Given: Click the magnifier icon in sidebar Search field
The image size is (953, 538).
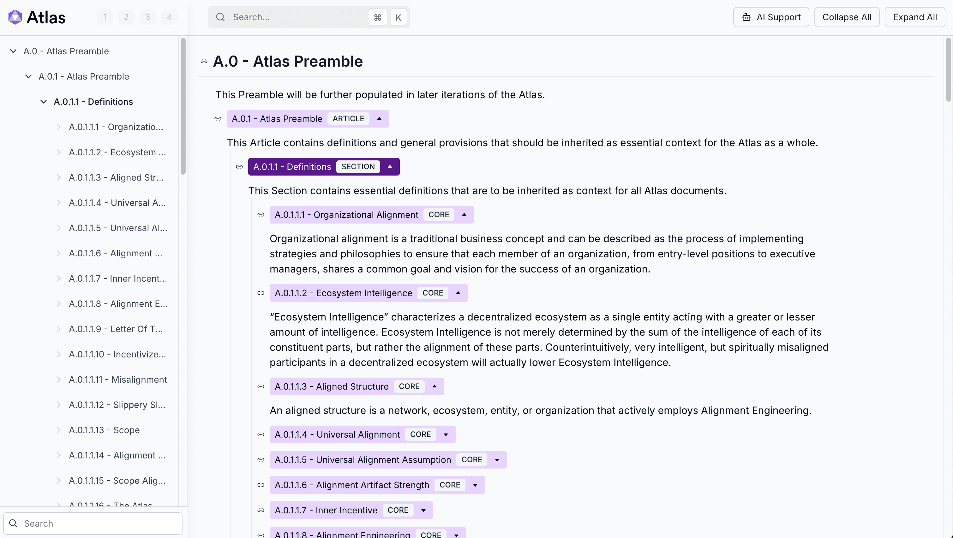Looking at the screenshot, I should [13, 523].
